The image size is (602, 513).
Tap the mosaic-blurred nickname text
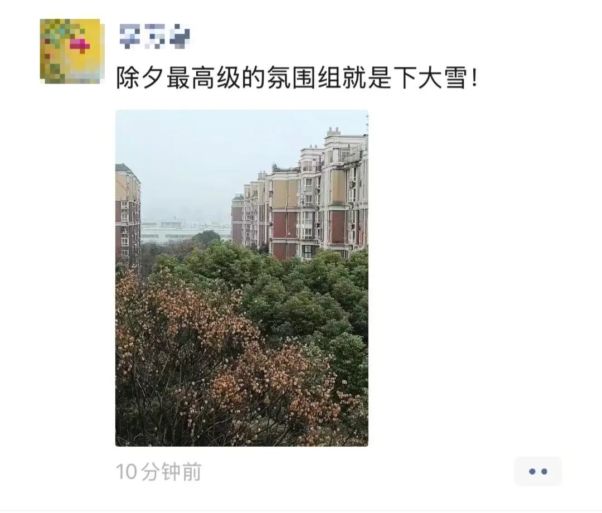pos(155,36)
